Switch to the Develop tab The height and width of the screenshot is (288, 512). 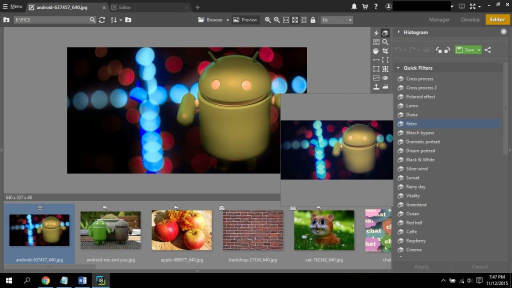tap(470, 19)
